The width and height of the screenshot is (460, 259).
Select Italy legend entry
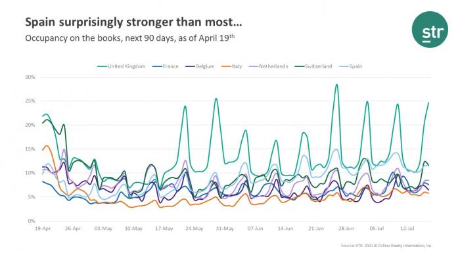[232, 66]
